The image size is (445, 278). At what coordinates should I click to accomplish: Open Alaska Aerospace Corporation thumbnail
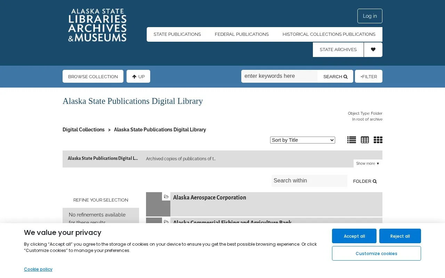point(158,204)
